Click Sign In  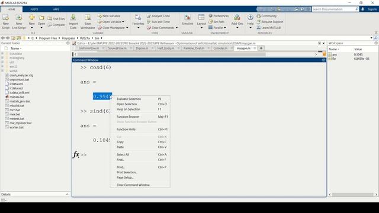tap(372, 9)
